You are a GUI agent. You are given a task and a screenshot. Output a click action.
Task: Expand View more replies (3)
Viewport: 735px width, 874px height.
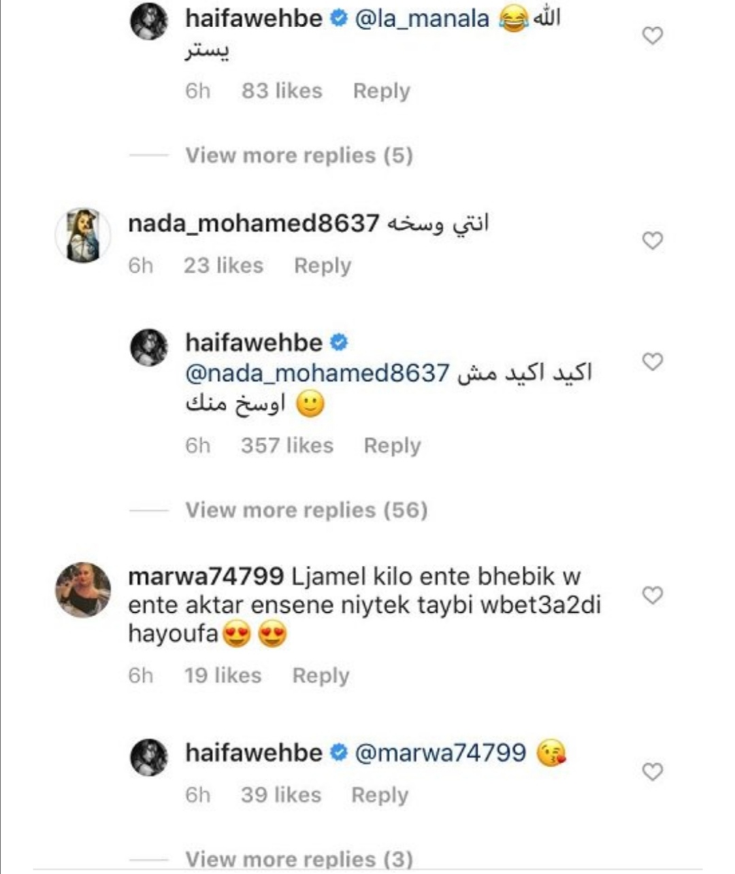coord(299,859)
